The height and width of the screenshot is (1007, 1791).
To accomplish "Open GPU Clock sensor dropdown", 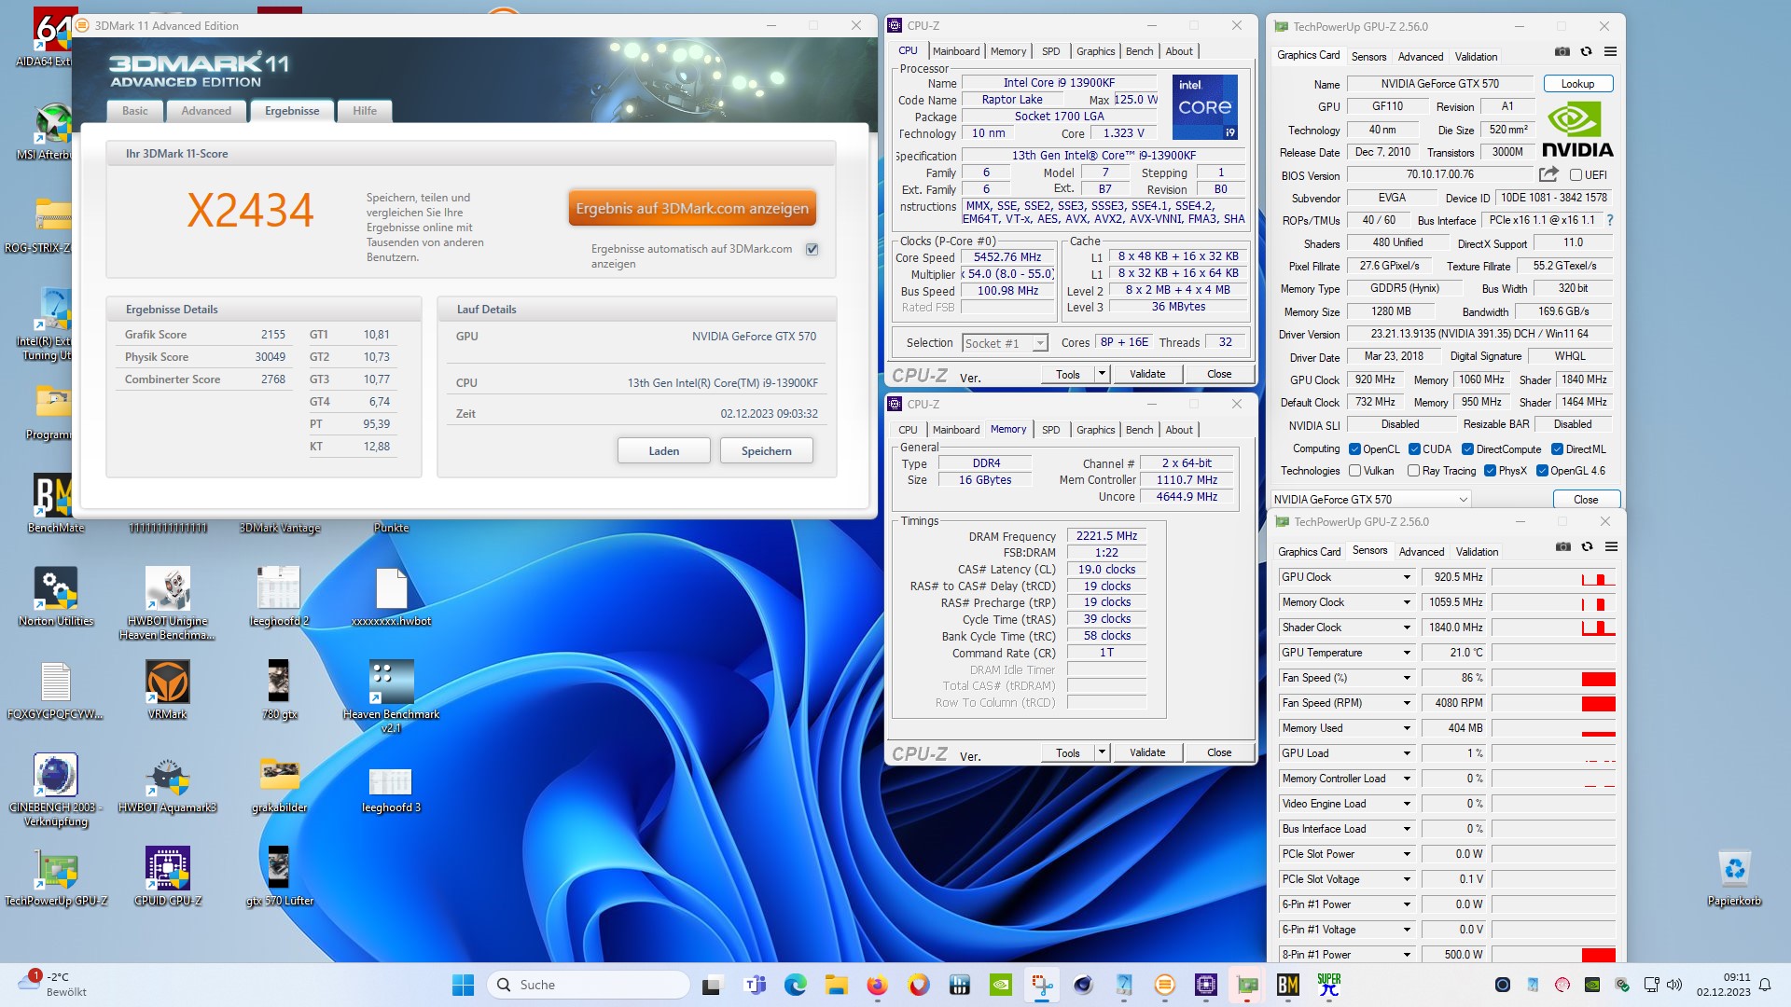I will pyautogui.click(x=1407, y=577).
